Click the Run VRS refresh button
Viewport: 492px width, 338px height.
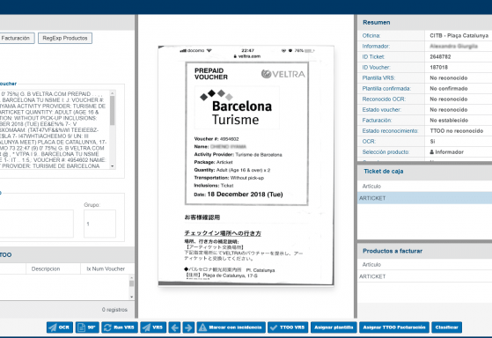coord(120,327)
